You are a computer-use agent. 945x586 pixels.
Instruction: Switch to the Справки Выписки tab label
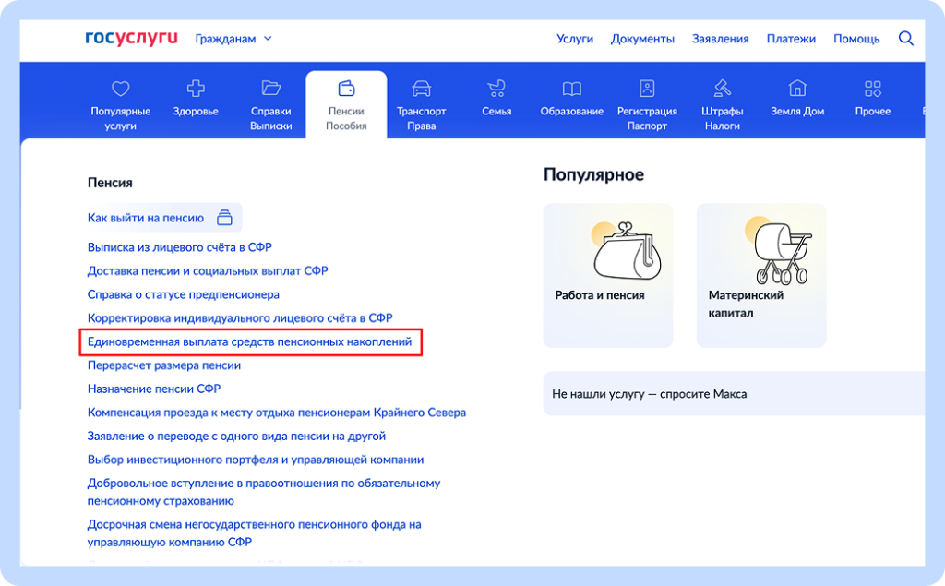[x=270, y=118]
